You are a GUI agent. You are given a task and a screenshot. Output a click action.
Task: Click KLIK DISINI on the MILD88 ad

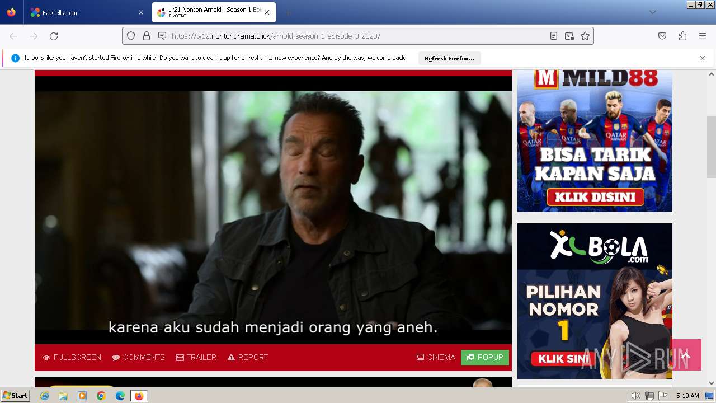(x=595, y=197)
